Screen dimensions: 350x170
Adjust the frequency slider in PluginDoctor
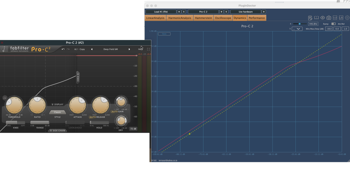click(300, 24)
